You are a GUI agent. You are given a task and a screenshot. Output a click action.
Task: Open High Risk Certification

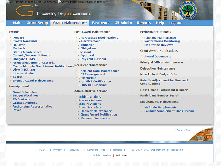click(x=95, y=82)
